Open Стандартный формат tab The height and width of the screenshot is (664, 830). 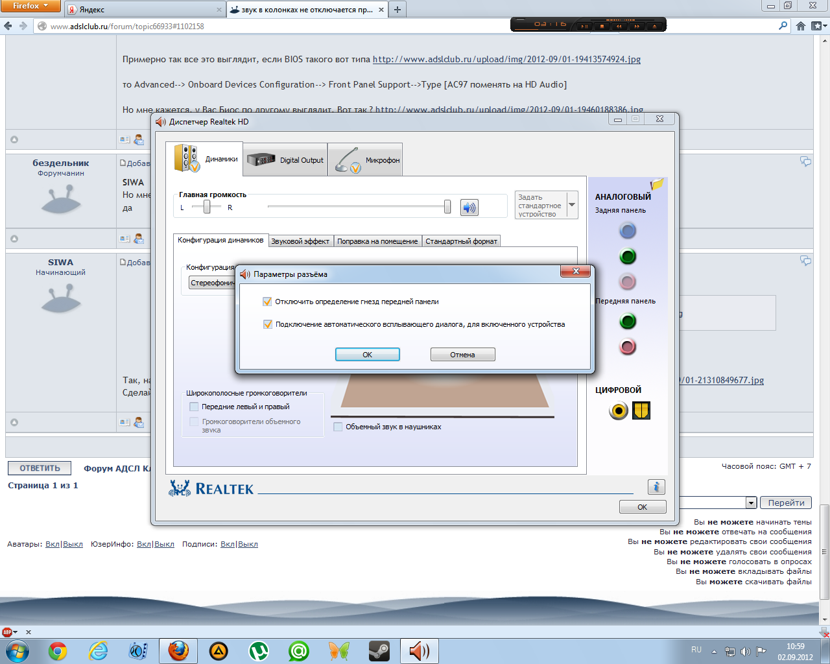[x=462, y=241]
